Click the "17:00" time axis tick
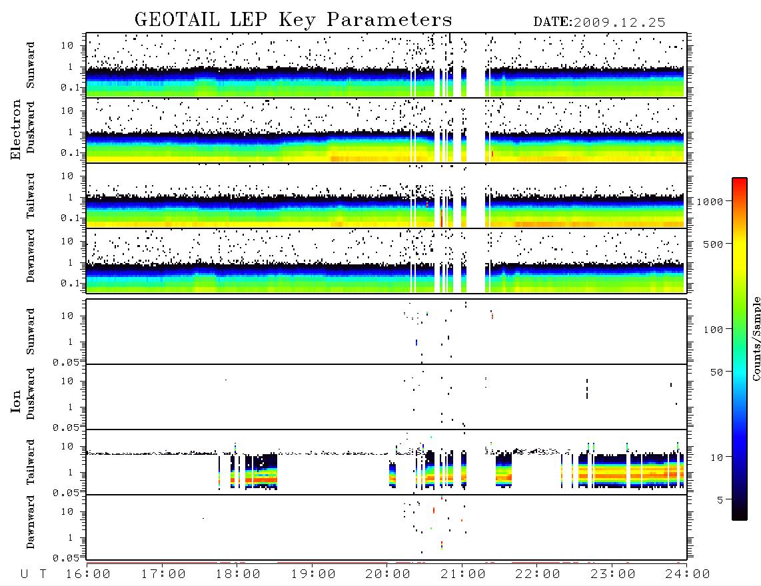761x586 pixels. click(x=163, y=575)
